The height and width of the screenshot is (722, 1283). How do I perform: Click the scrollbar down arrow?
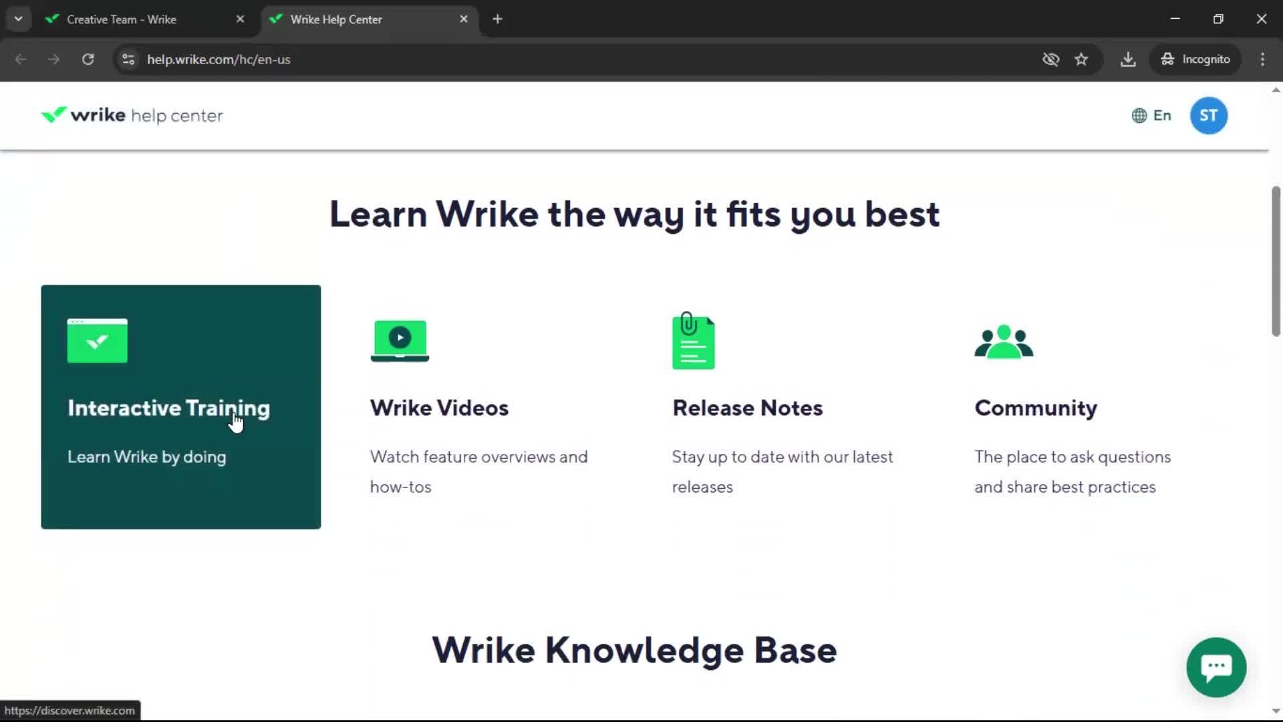(x=1276, y=711)
